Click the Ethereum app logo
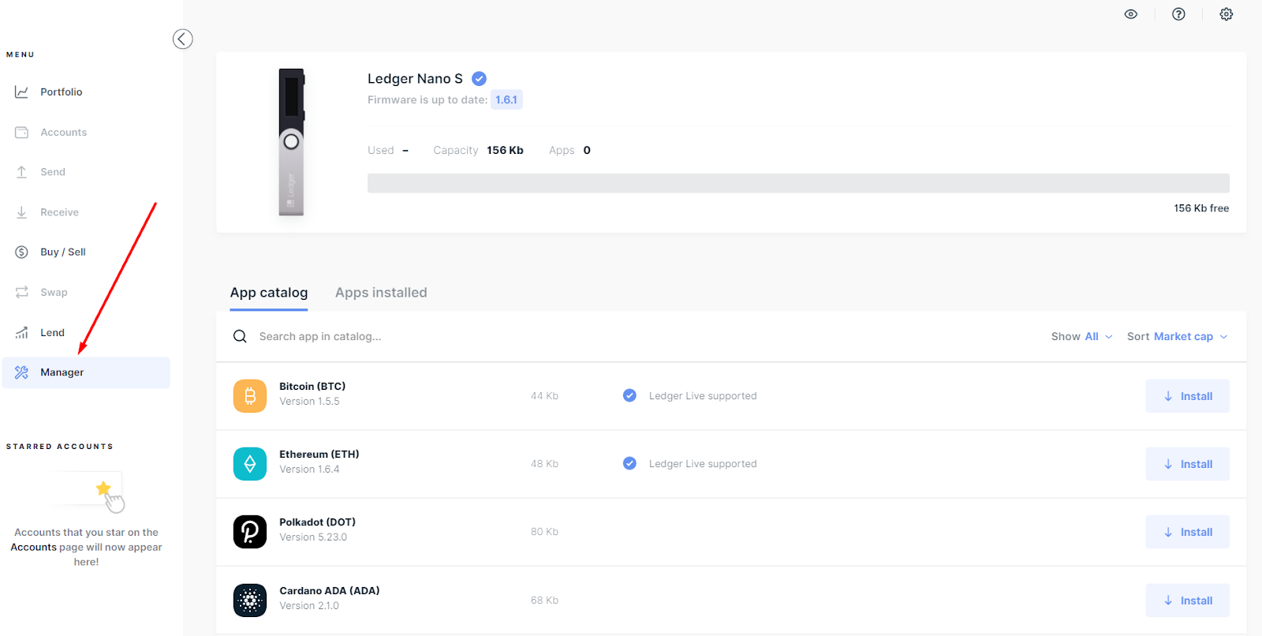 (250, 464)
